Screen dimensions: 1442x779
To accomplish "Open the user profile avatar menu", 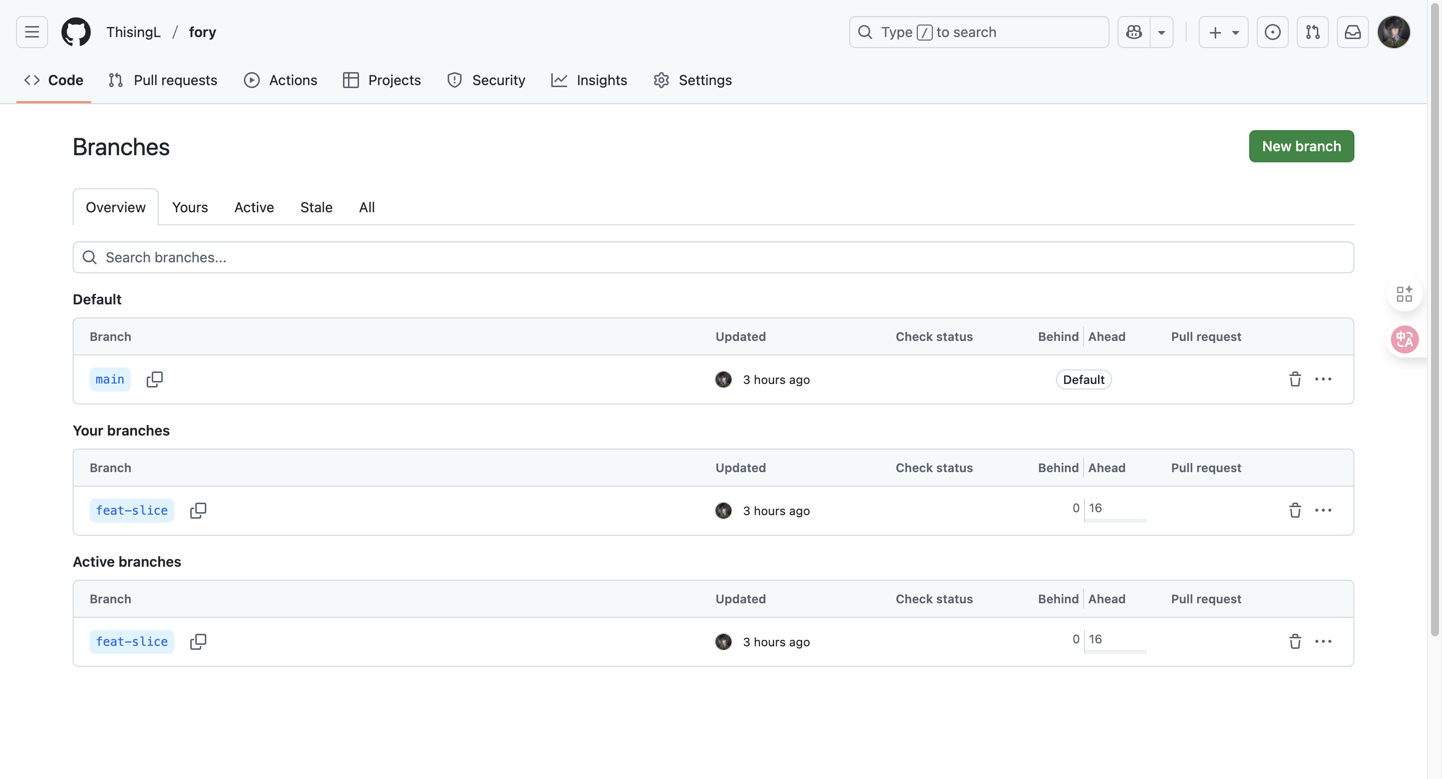I will coord(1393,32).
